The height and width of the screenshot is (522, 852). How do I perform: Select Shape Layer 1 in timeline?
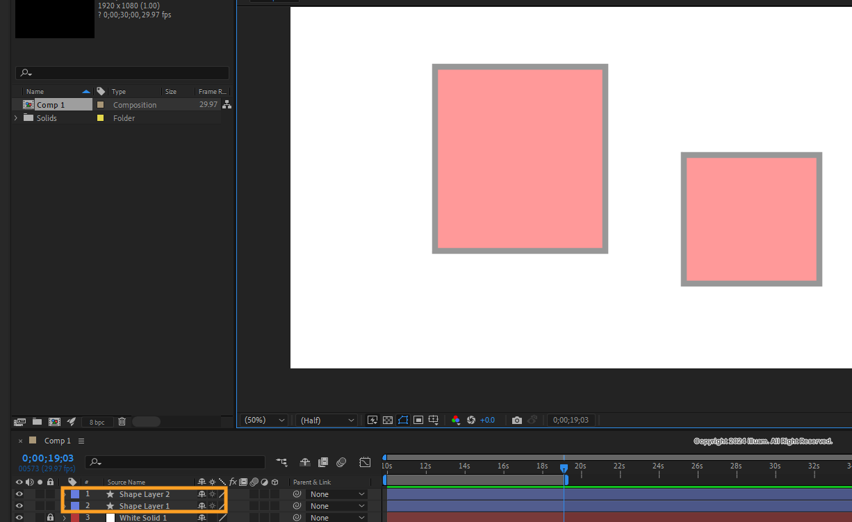pos(144,506)
